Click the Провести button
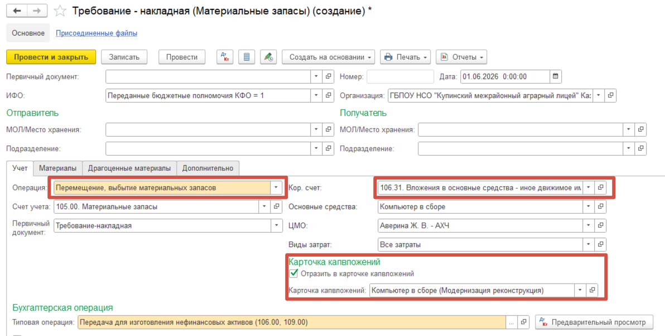The width and height of the screenshot is (665, 336). point(182,57)
